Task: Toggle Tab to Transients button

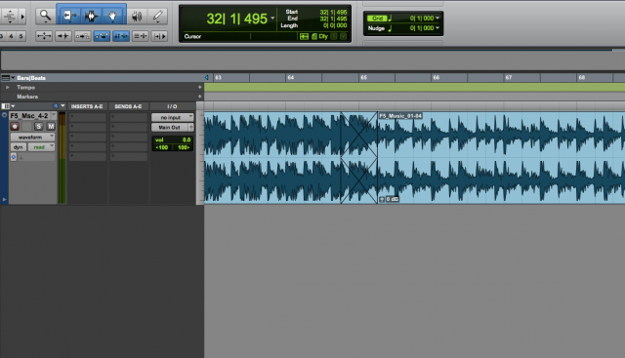Action: click(62, 36)
